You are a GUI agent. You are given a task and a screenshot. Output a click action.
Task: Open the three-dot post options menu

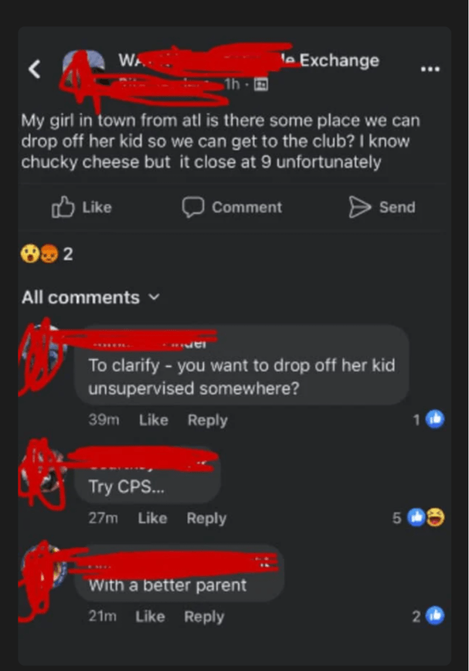click(x=430, y=69)
